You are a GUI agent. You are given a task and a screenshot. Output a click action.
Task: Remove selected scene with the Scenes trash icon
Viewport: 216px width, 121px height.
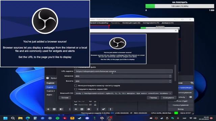(x=54, y=109)
